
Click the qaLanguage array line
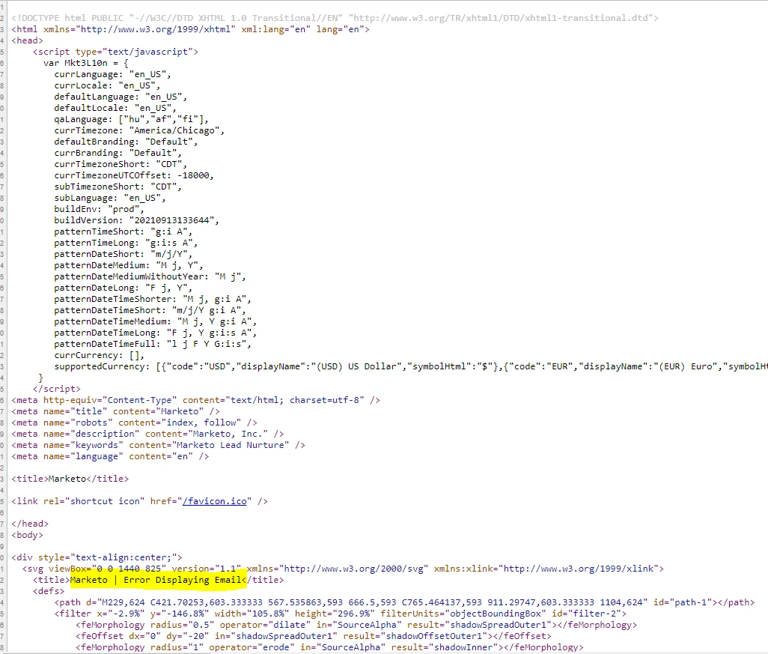coord(131,120)
